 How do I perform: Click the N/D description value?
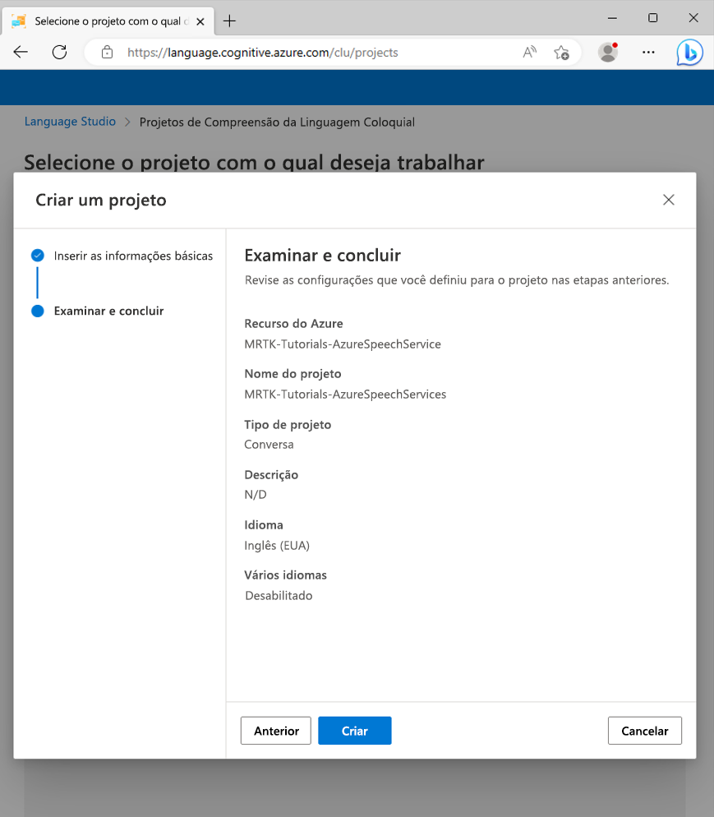click(x=256, y=495)
